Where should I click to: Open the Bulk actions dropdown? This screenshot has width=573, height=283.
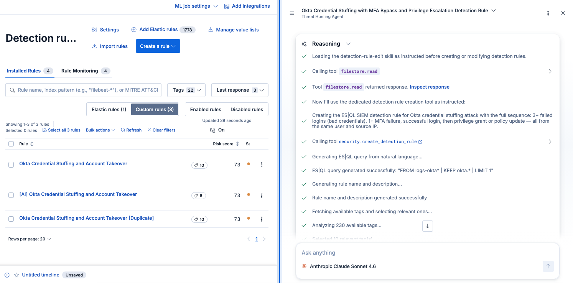click(100, 130)
